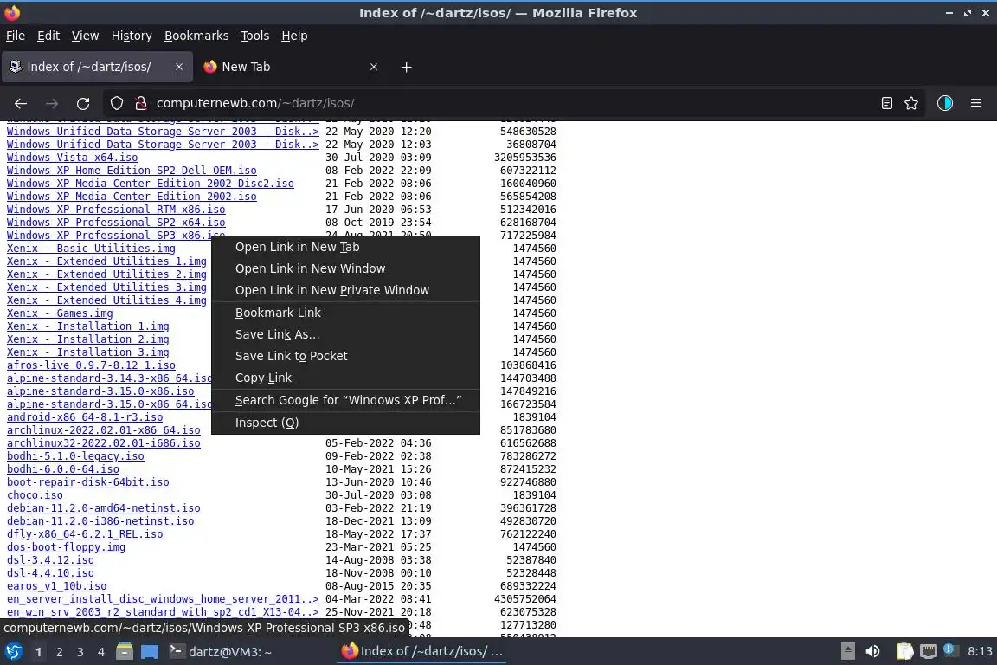Open archlinux32-2022.02.01-i686.iso link
This screenshot has width=997, height=665.
pos(104,443)
